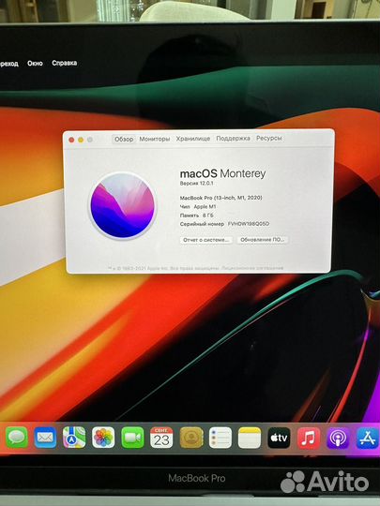Open the Лицензионное соглашение link
Image resolution: width=380 pixels, height=506 pixels.
coord(252,268)
